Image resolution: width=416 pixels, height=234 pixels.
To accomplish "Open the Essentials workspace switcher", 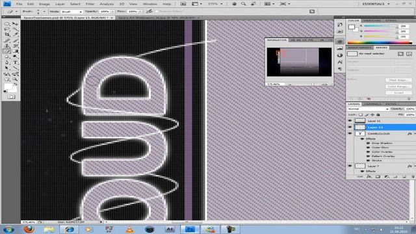I will coord(376,4).
